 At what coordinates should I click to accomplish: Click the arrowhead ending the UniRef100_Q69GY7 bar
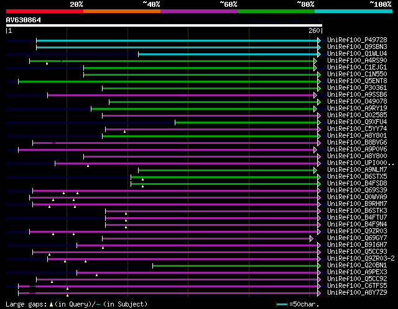312,239
